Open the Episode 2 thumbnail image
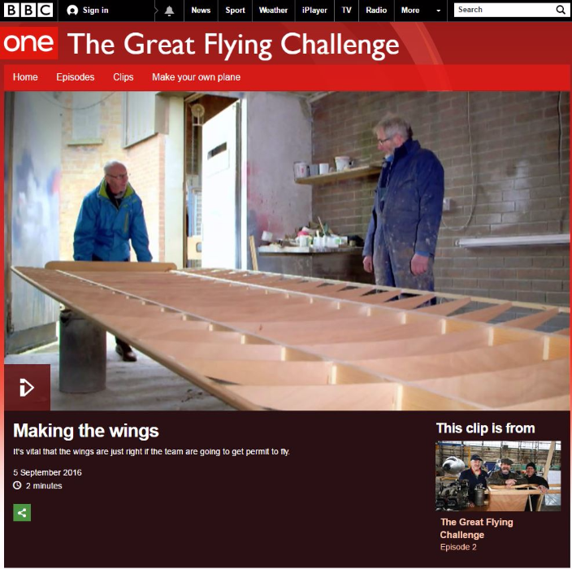 pyautogui.click(x=498, y=476)
